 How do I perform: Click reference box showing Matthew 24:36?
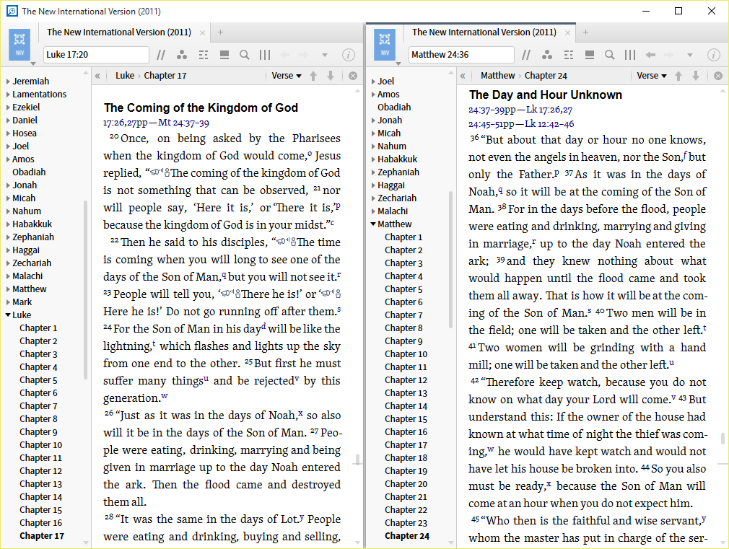462,55
